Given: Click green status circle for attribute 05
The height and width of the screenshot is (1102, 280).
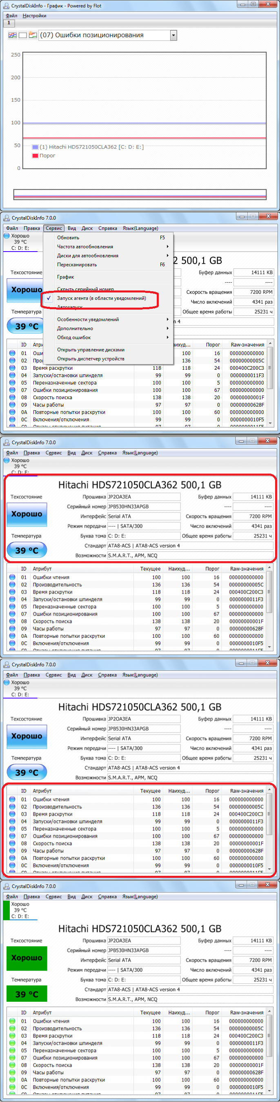Looking at the screenshot, I should pos(12,1050).
